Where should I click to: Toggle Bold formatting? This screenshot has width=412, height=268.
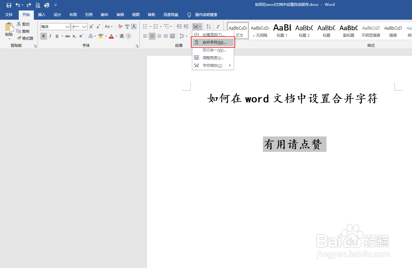(43, 36)
